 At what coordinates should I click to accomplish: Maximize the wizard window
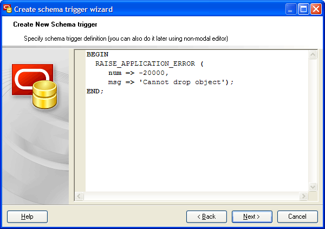click(303, 9)
